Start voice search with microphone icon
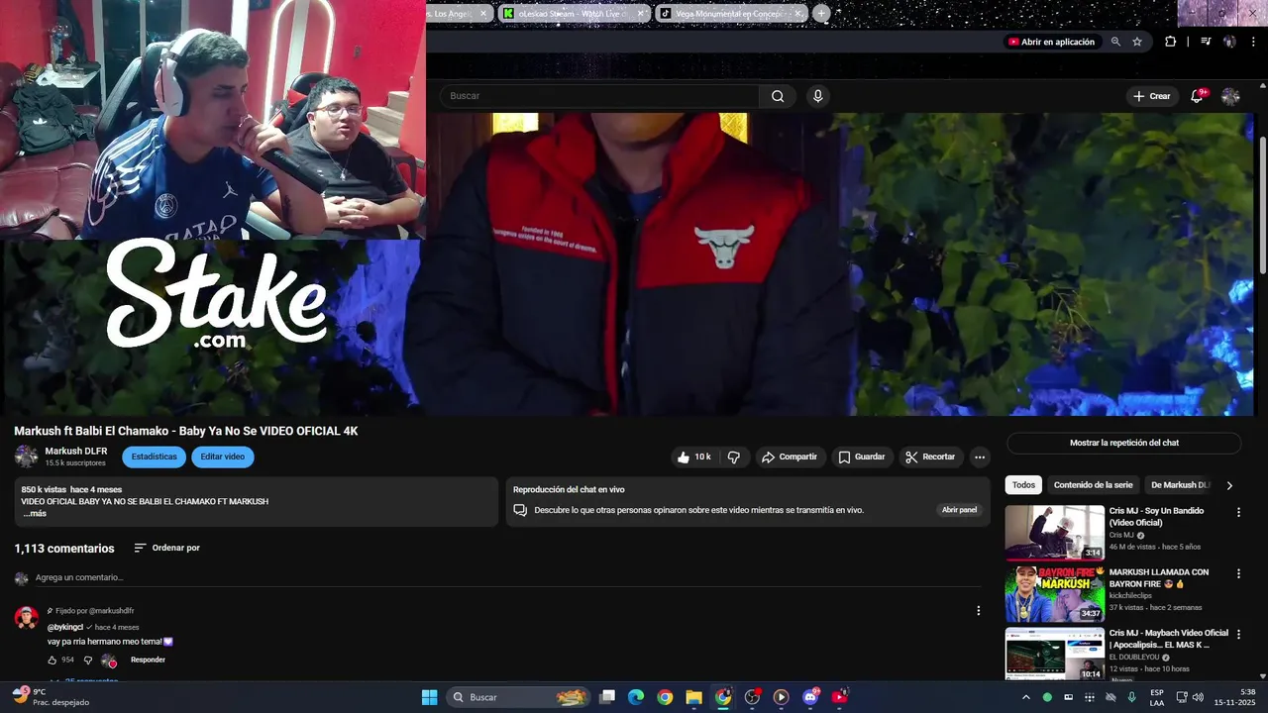1268x713 pixels. pos(817,96)
